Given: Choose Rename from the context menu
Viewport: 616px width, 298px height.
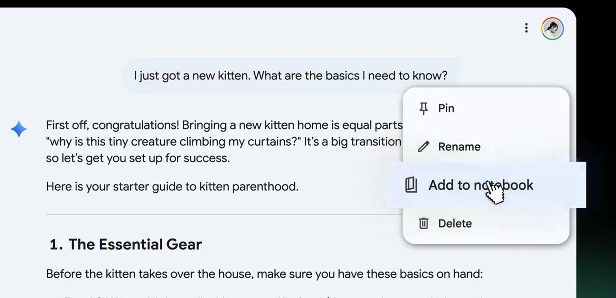Looking at the screenshot, I should (459, 147).
